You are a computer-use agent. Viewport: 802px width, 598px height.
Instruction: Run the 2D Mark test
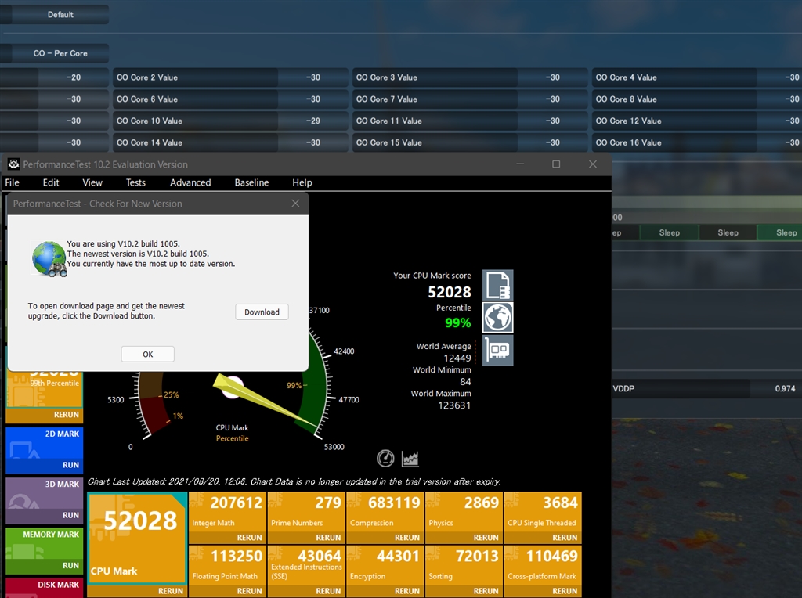click(70, 465)
